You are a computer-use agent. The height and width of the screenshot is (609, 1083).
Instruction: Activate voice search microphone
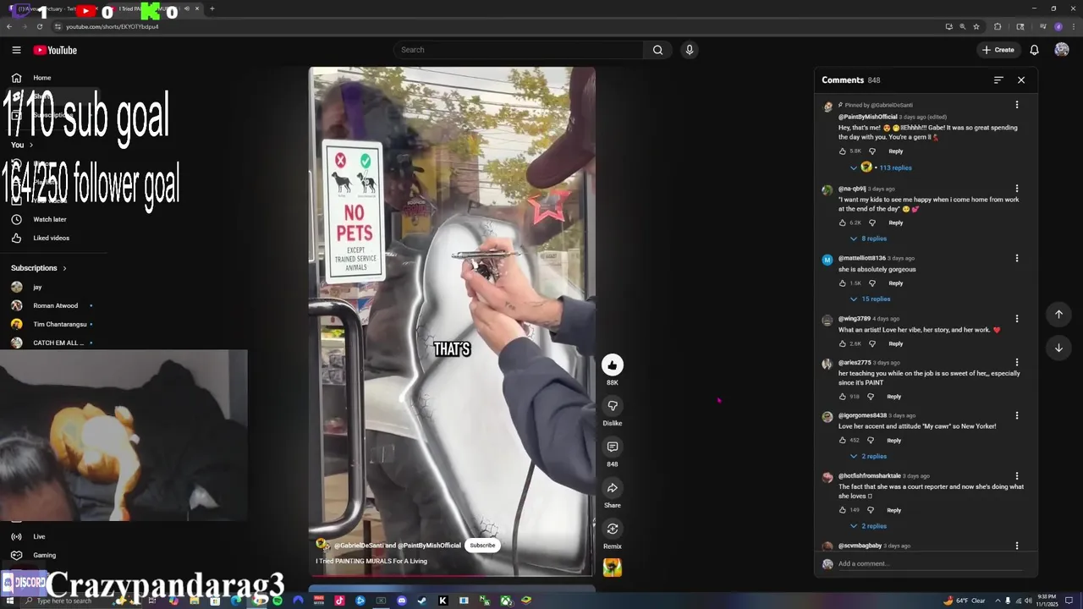click(x=690, y=50)
